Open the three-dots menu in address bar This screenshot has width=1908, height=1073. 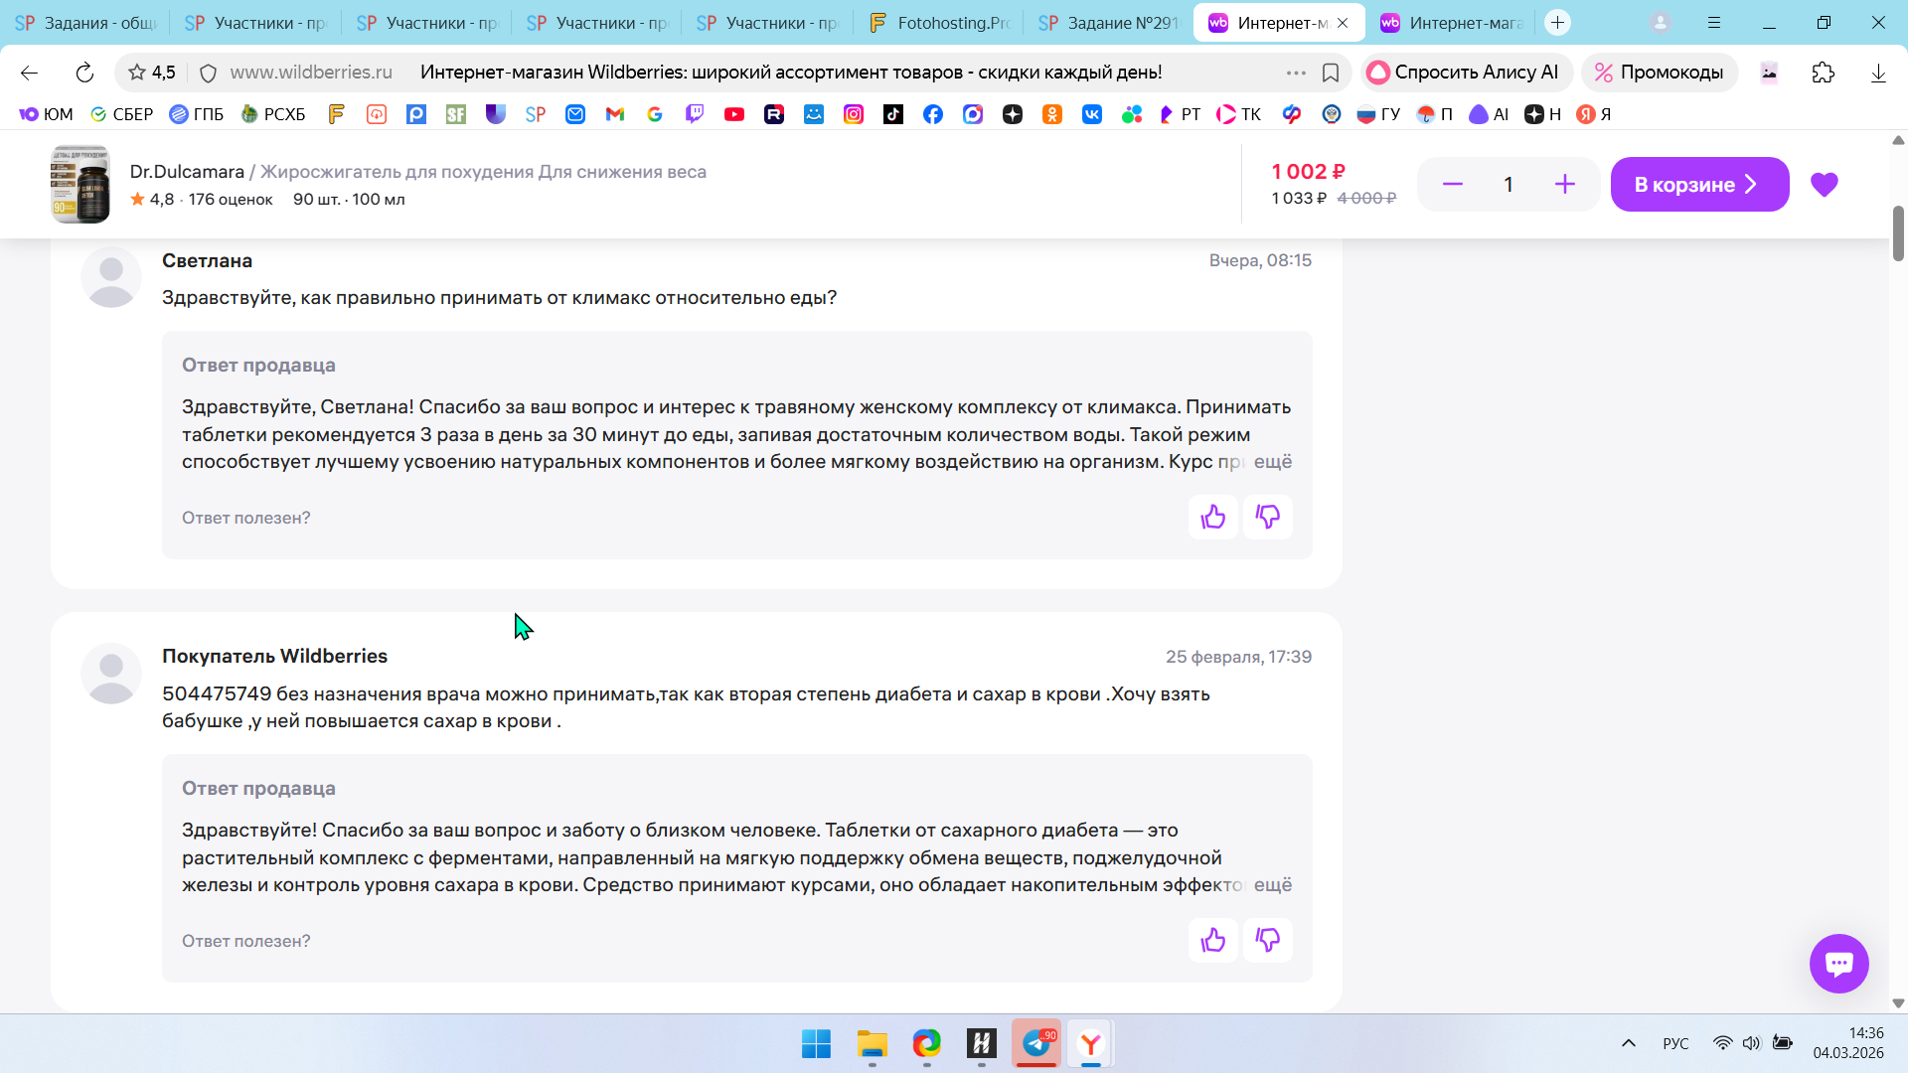pyautogui.click(x=1295, y=73)
